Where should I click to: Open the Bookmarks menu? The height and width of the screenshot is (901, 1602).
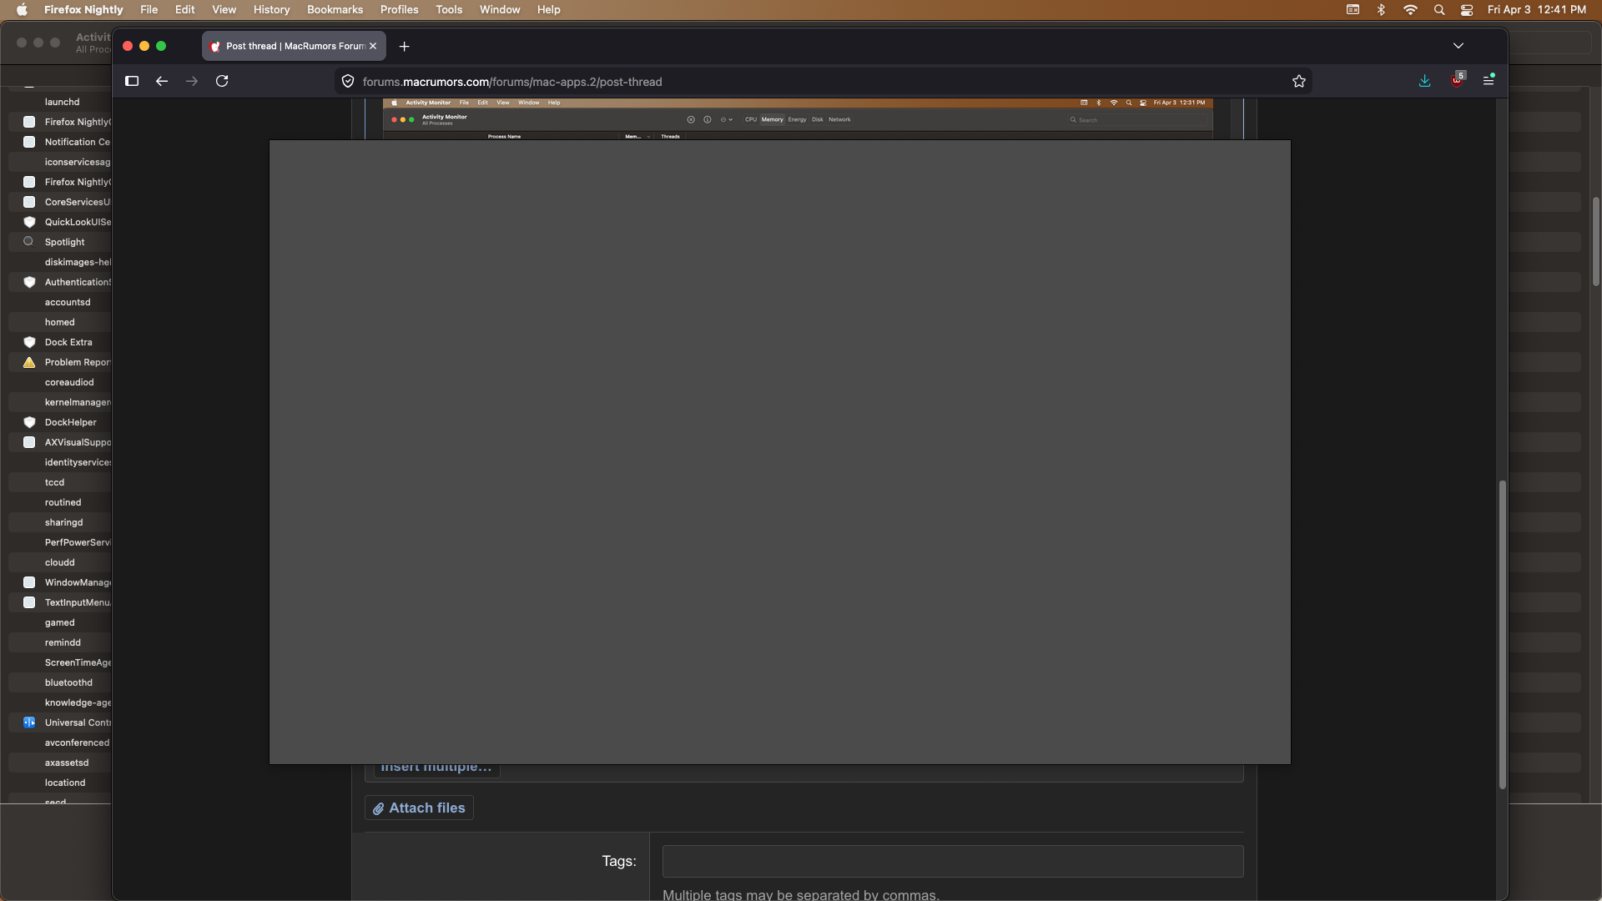(x=335, y=10)
